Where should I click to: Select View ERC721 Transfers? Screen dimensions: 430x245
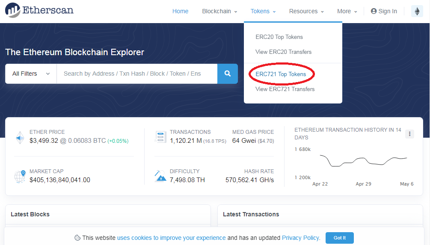tap(285, 89)
